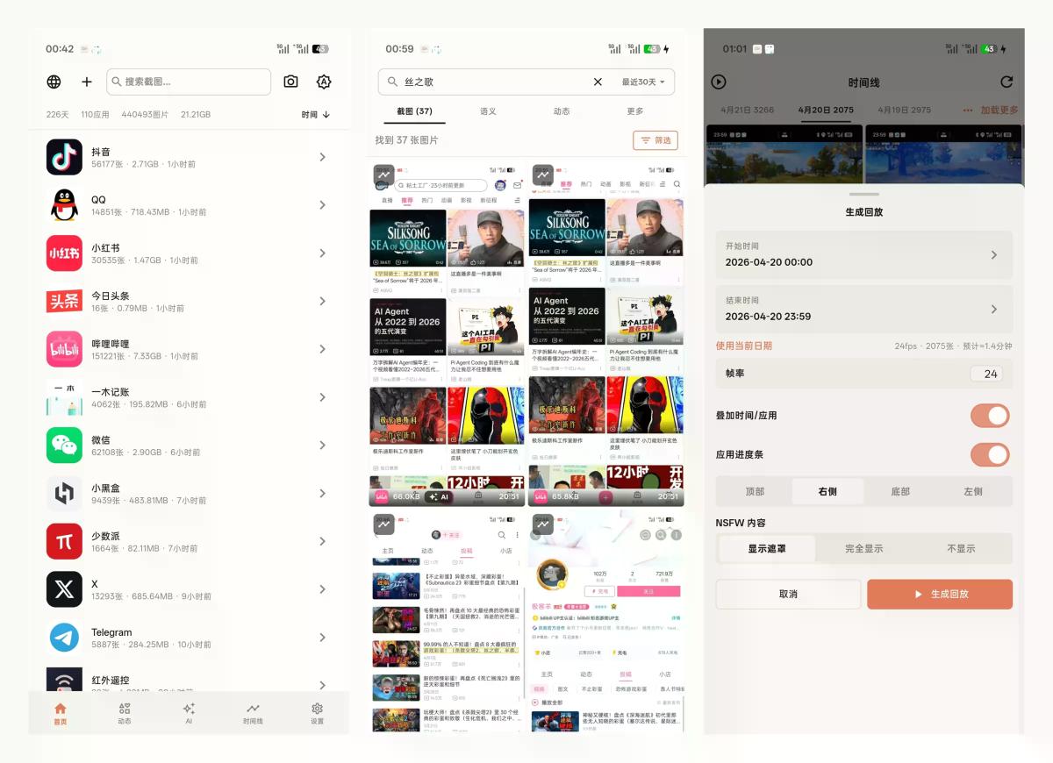The width and height of the screenshot is (1053, 763).
Task: Tap the Telegram app icon
Action: tap(64, 638)
